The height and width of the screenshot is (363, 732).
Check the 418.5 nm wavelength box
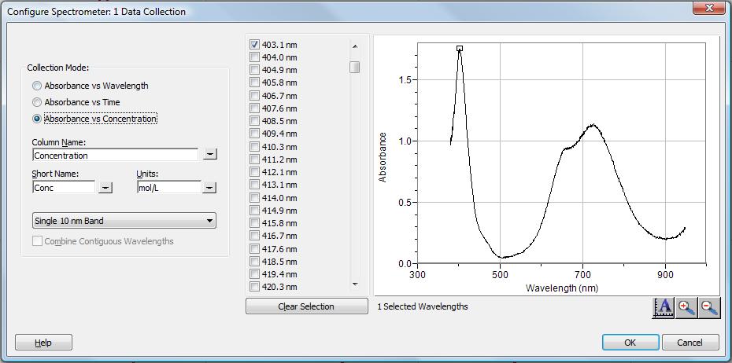pos(254,262)
